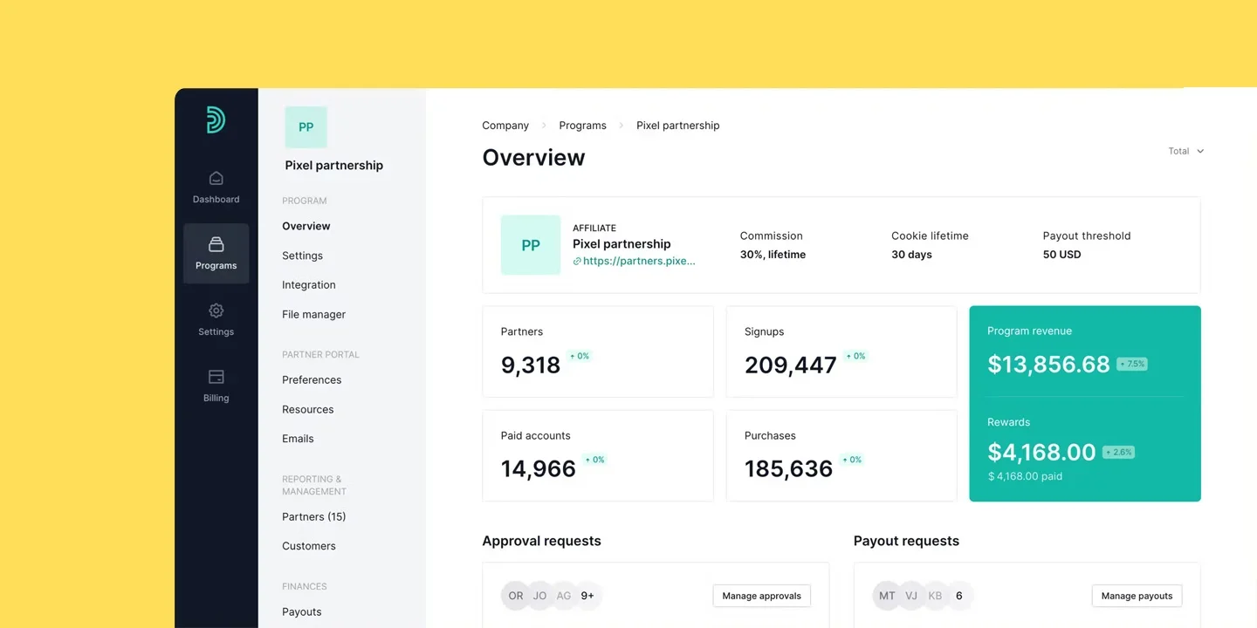Click the OR avatar in Approval requests

(x=516, y=596)
